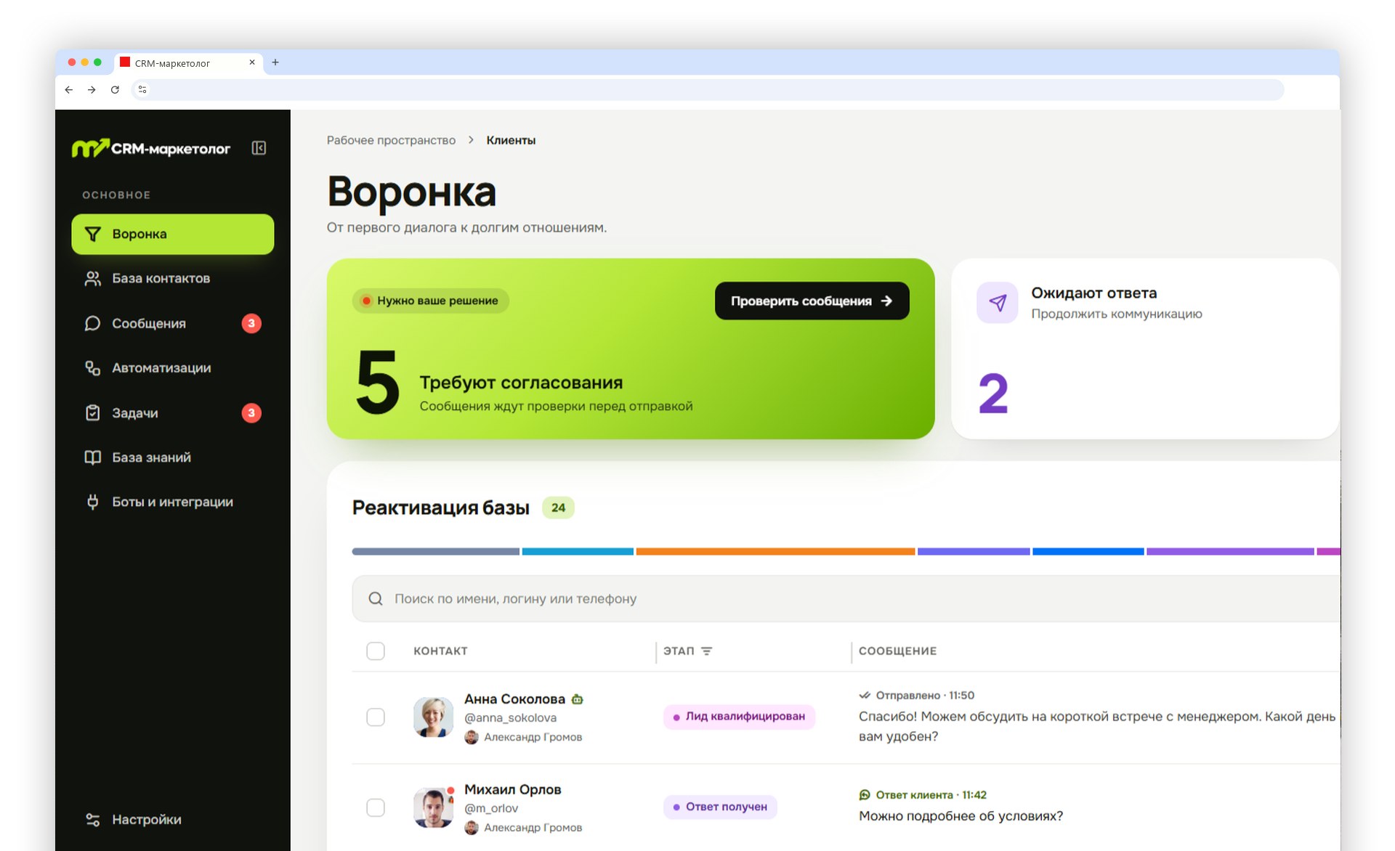1395x851 pixels.
Task: Click the red badge 3 on Задачи
Action: click(251, 413)
